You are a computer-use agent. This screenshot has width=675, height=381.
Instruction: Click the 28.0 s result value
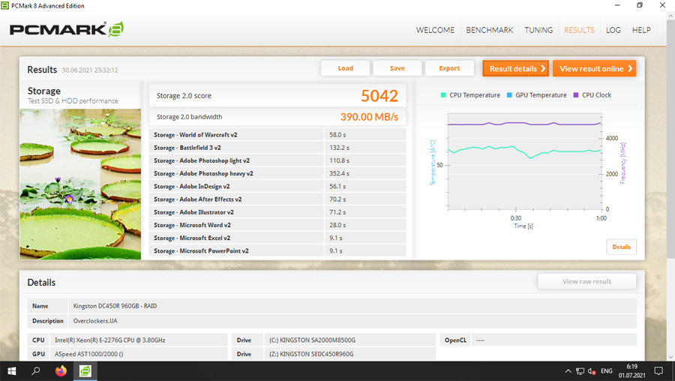click(337, 225)
